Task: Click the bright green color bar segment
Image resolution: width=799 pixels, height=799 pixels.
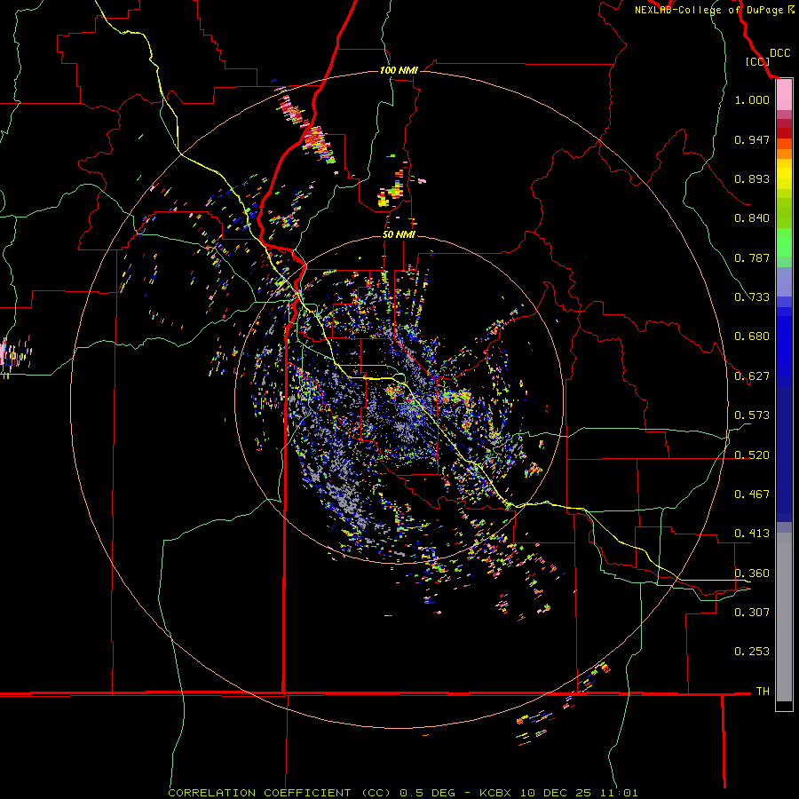Action: [784, 241]
